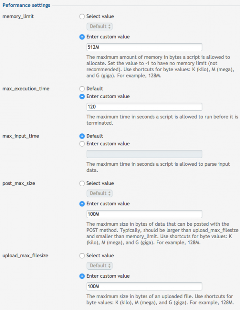
Task: Click the post_max_size field containing 100M
Action: pyautogui.click(x=144, y=214)
